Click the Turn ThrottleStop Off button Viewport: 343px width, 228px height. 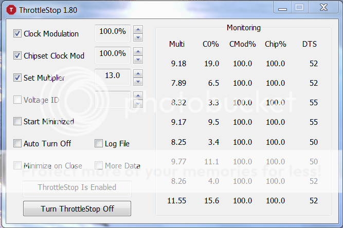coord(77,208)
